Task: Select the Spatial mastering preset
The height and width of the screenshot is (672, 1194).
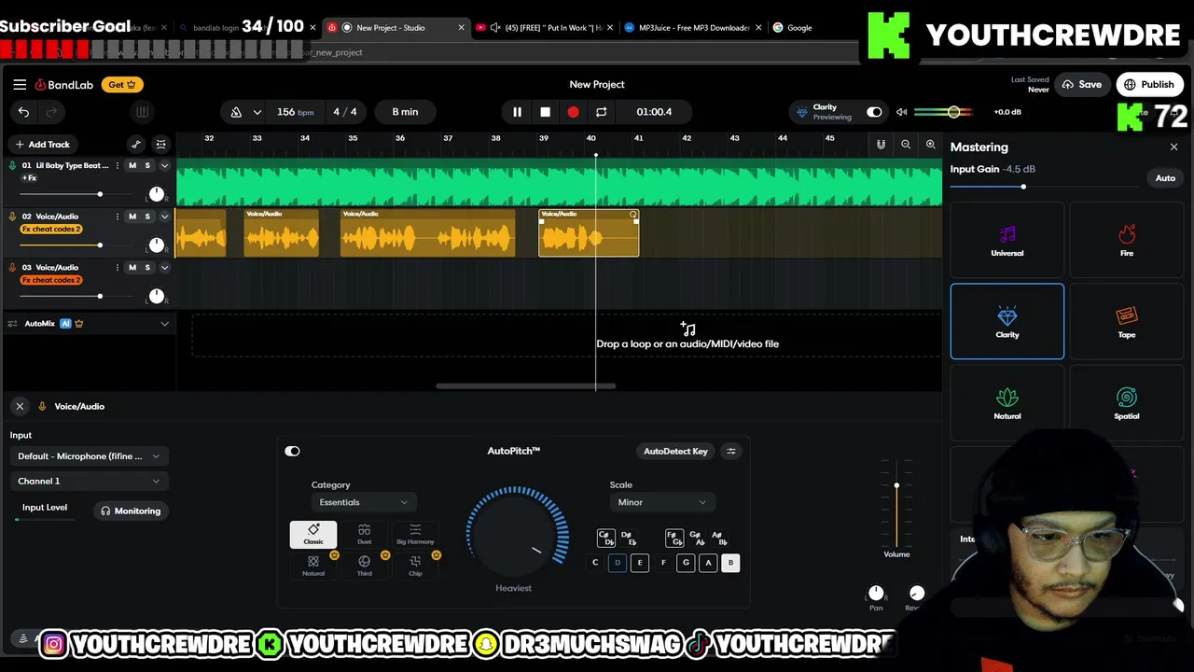Action: coord(1126,402)
